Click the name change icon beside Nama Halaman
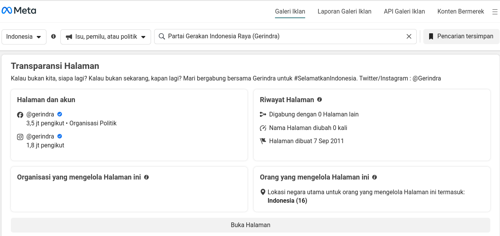The height and width of the screenshot is (236, 500). 263,128
